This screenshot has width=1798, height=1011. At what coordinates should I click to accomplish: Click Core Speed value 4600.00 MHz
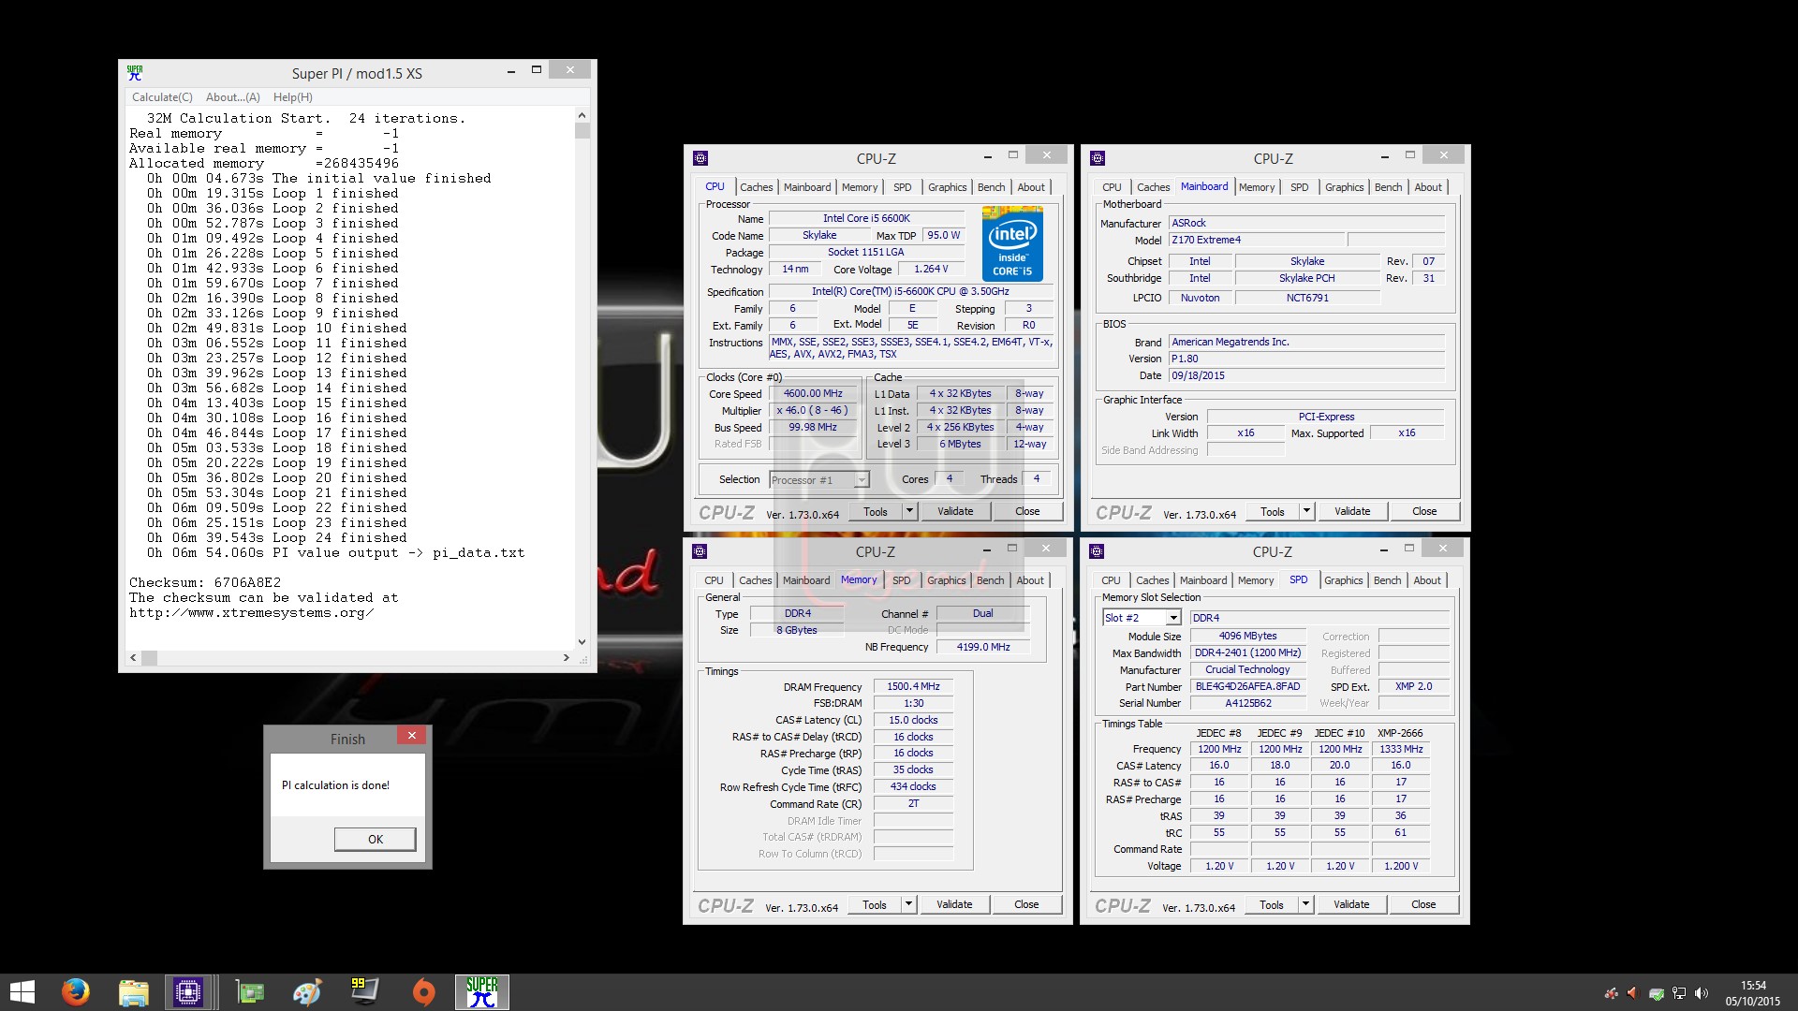(x=813, y=394)
